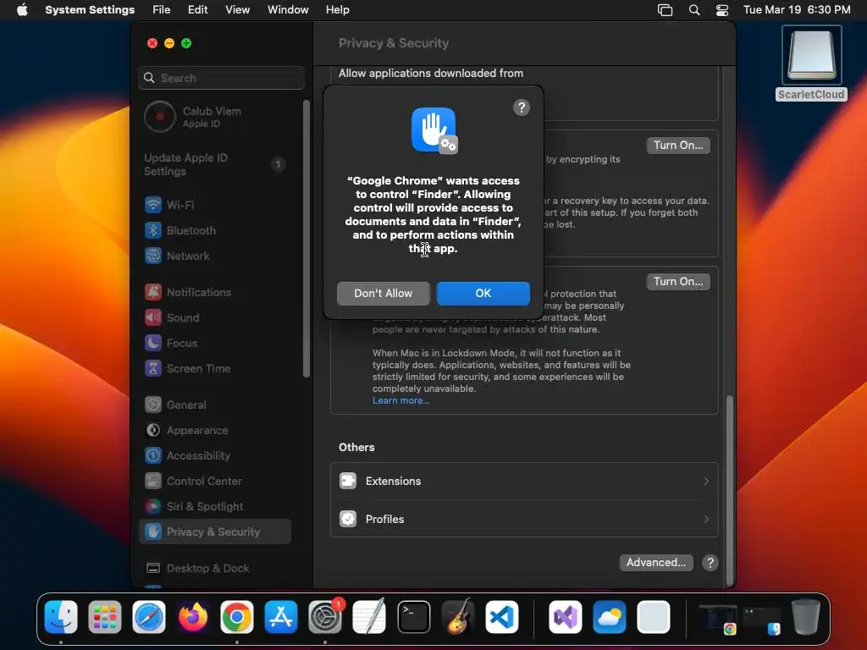
Task: Open the View menu
Action: (237, 10)
